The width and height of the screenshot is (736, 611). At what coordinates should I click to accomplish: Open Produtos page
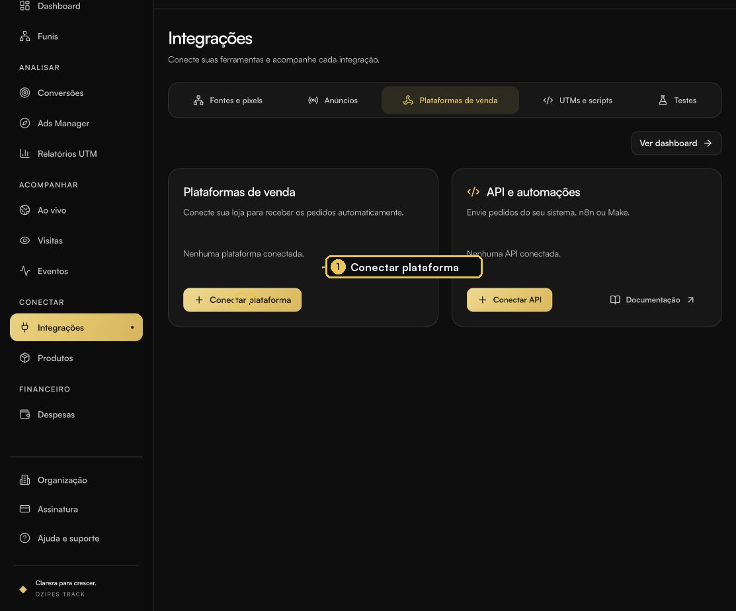click(76, 358)
